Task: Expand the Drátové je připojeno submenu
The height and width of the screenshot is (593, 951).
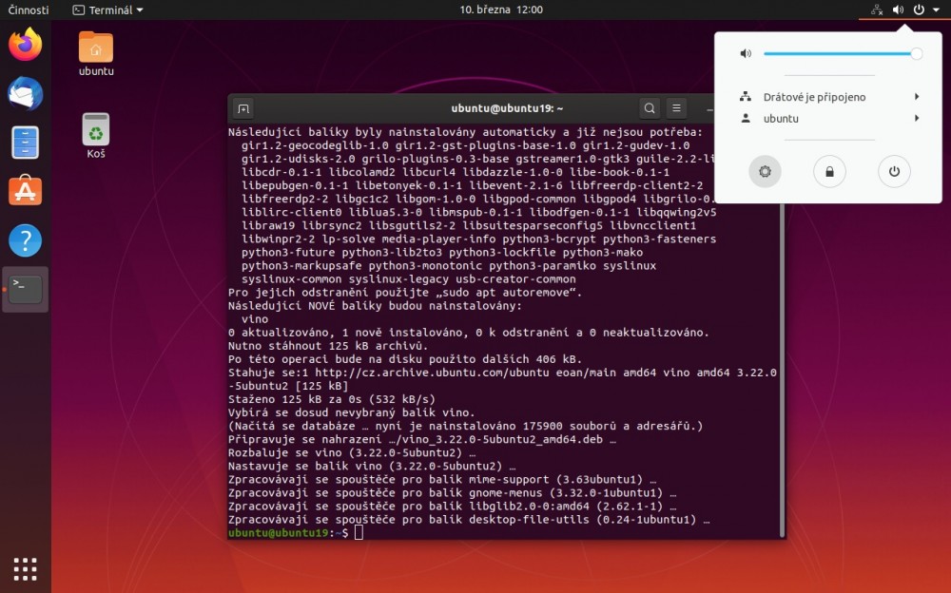Action: [827, 97]
